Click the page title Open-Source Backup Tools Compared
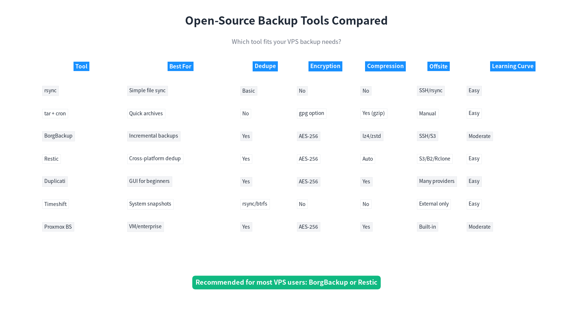 tap(286, 21)
